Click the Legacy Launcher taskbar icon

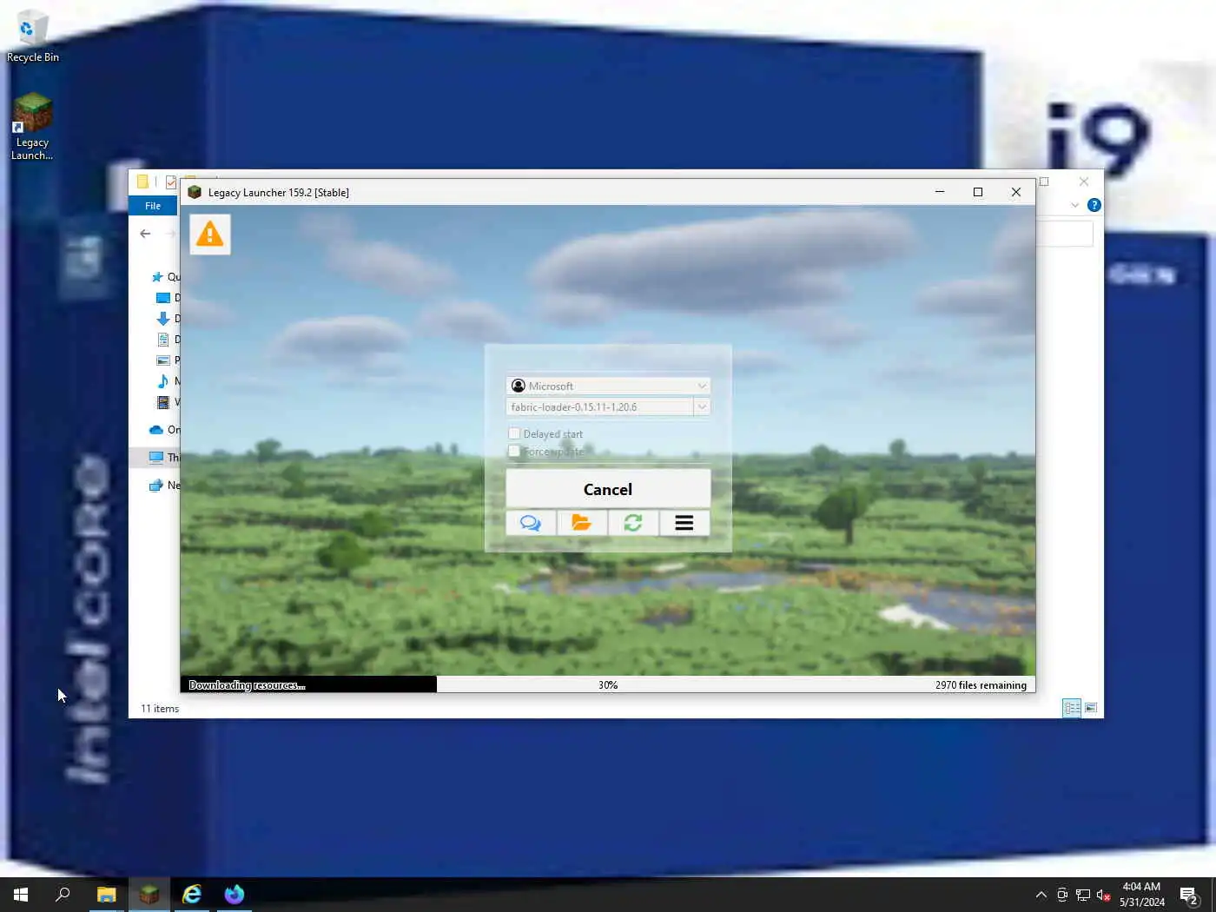click(x=149, y=894)
